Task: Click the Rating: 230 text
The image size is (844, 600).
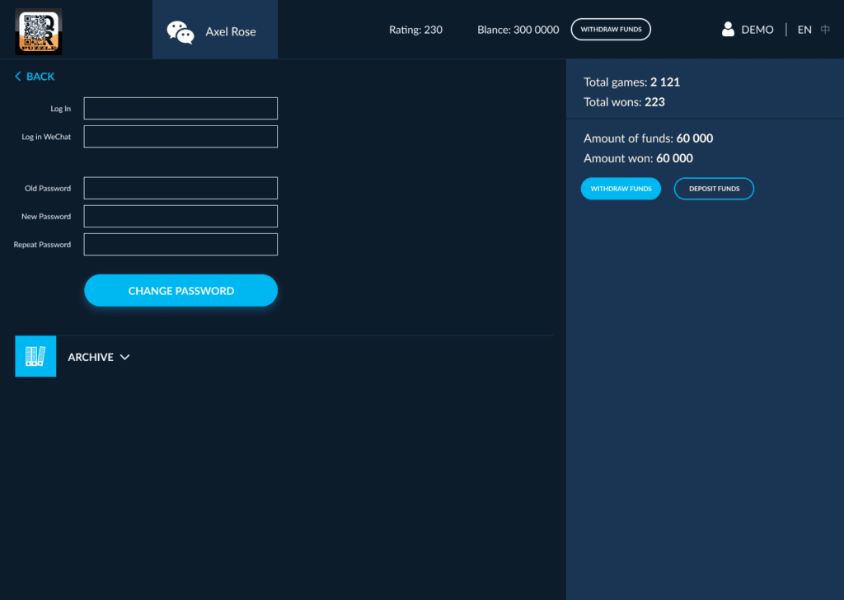Action: [415, 30]
